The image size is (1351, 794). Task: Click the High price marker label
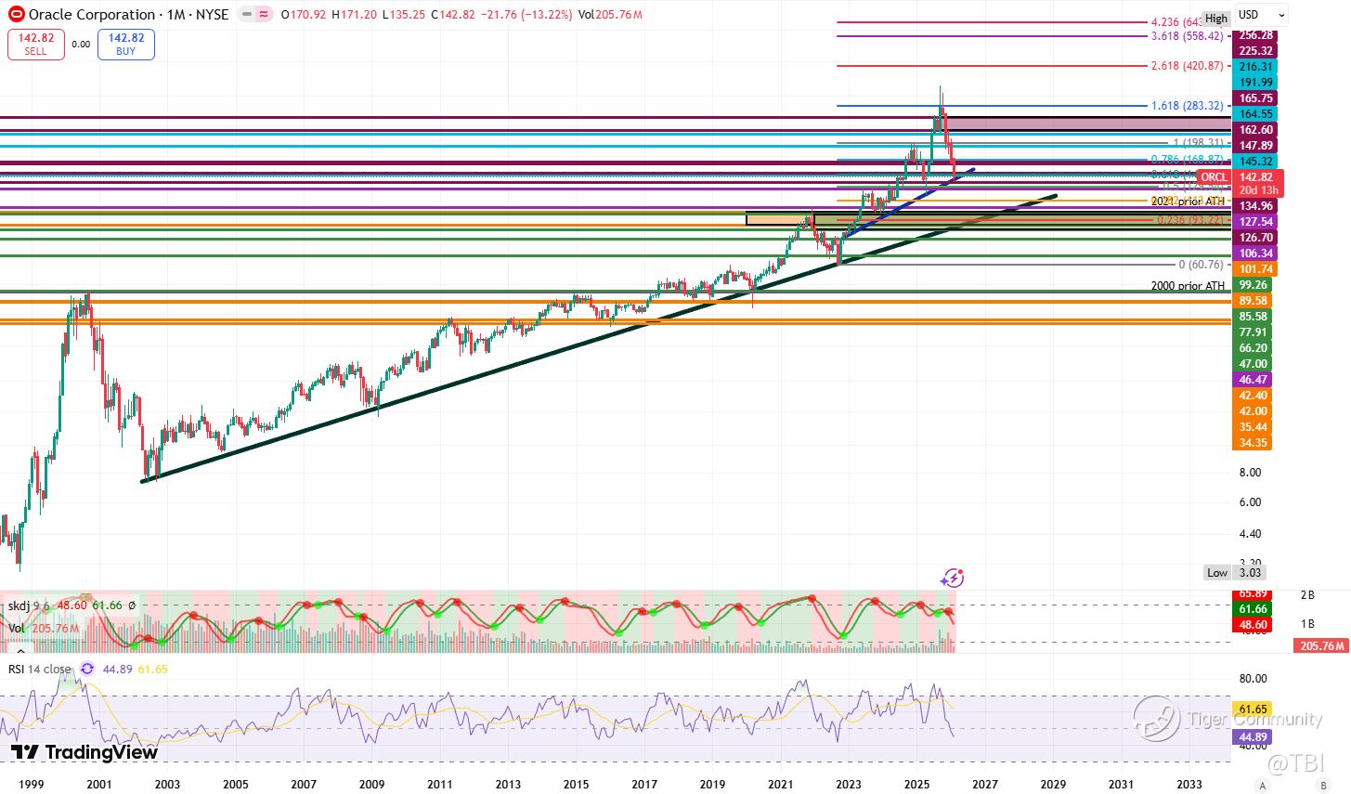(1216, 19)
